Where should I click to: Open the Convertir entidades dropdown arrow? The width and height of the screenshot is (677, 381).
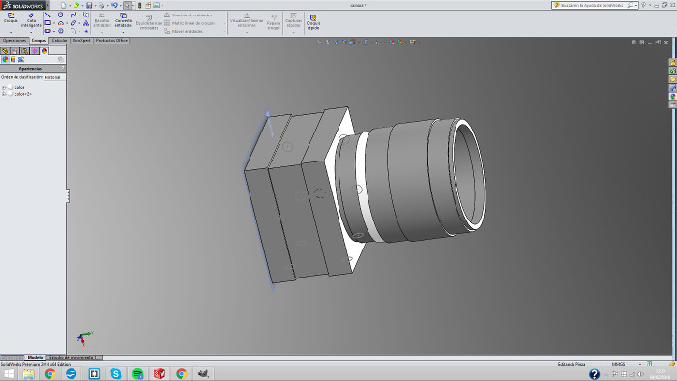pyautogui.click(x=124, y=32)
